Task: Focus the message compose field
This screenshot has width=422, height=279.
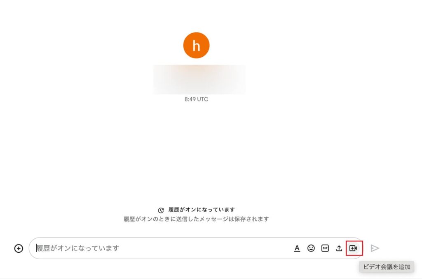Action: click(x=196, y=248)
